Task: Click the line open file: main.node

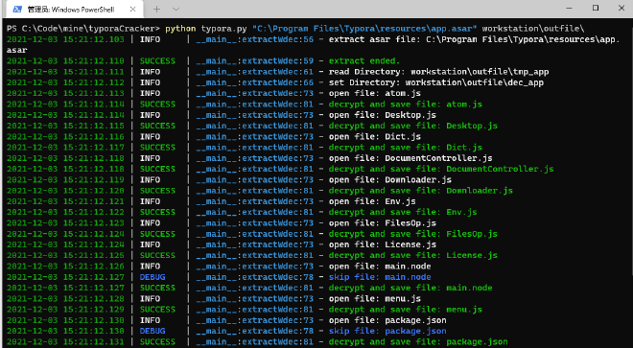Action: pos(380,267)
